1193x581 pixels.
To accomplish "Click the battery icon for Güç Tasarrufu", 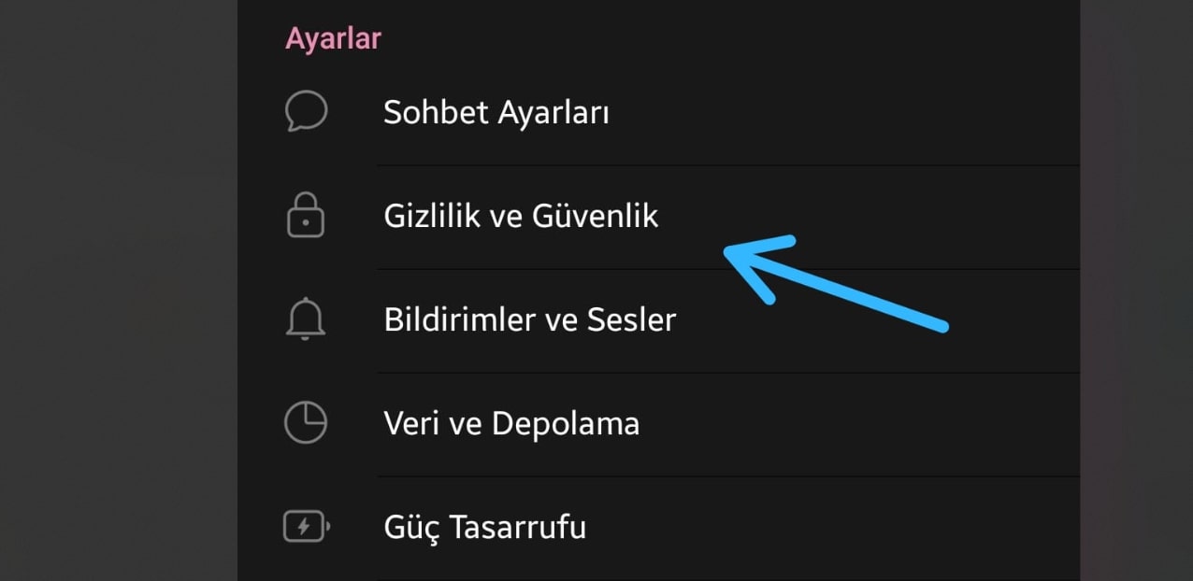I will (305, 526).
